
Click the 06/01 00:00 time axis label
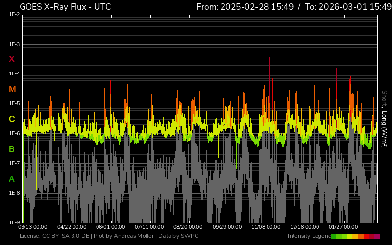(x=111, y=227)
